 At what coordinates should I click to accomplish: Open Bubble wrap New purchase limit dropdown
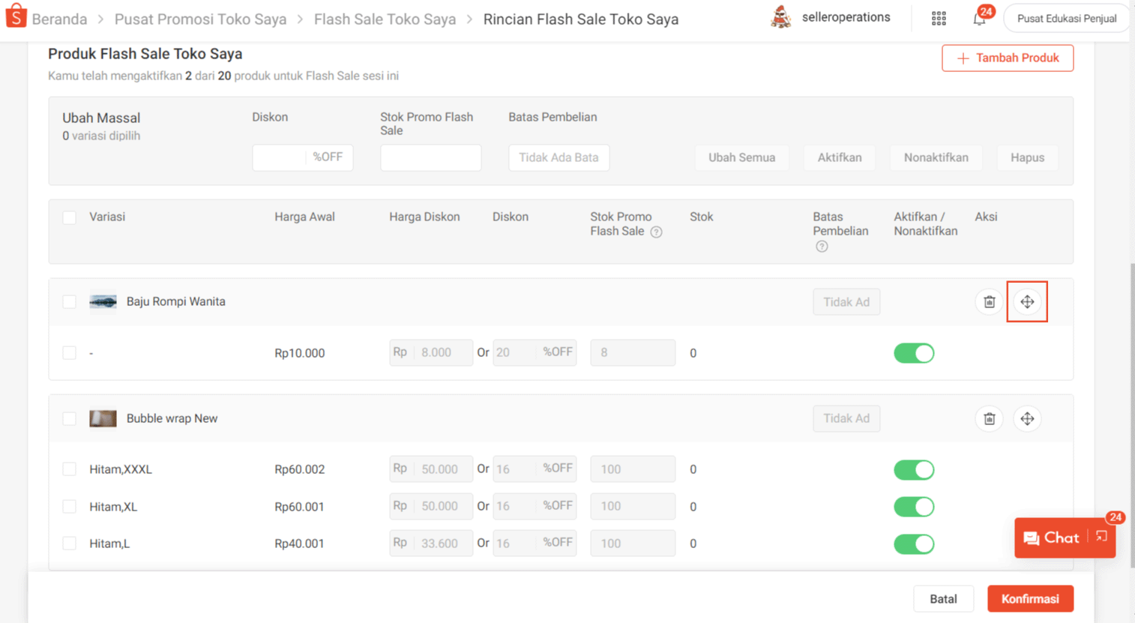846,419
